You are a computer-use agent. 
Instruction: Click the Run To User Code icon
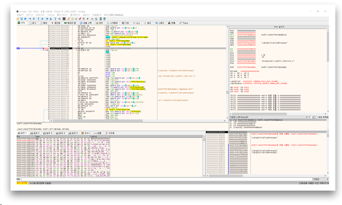[x=59, y=19]
